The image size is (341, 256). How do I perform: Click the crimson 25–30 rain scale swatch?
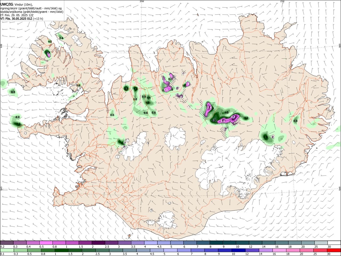320,250
